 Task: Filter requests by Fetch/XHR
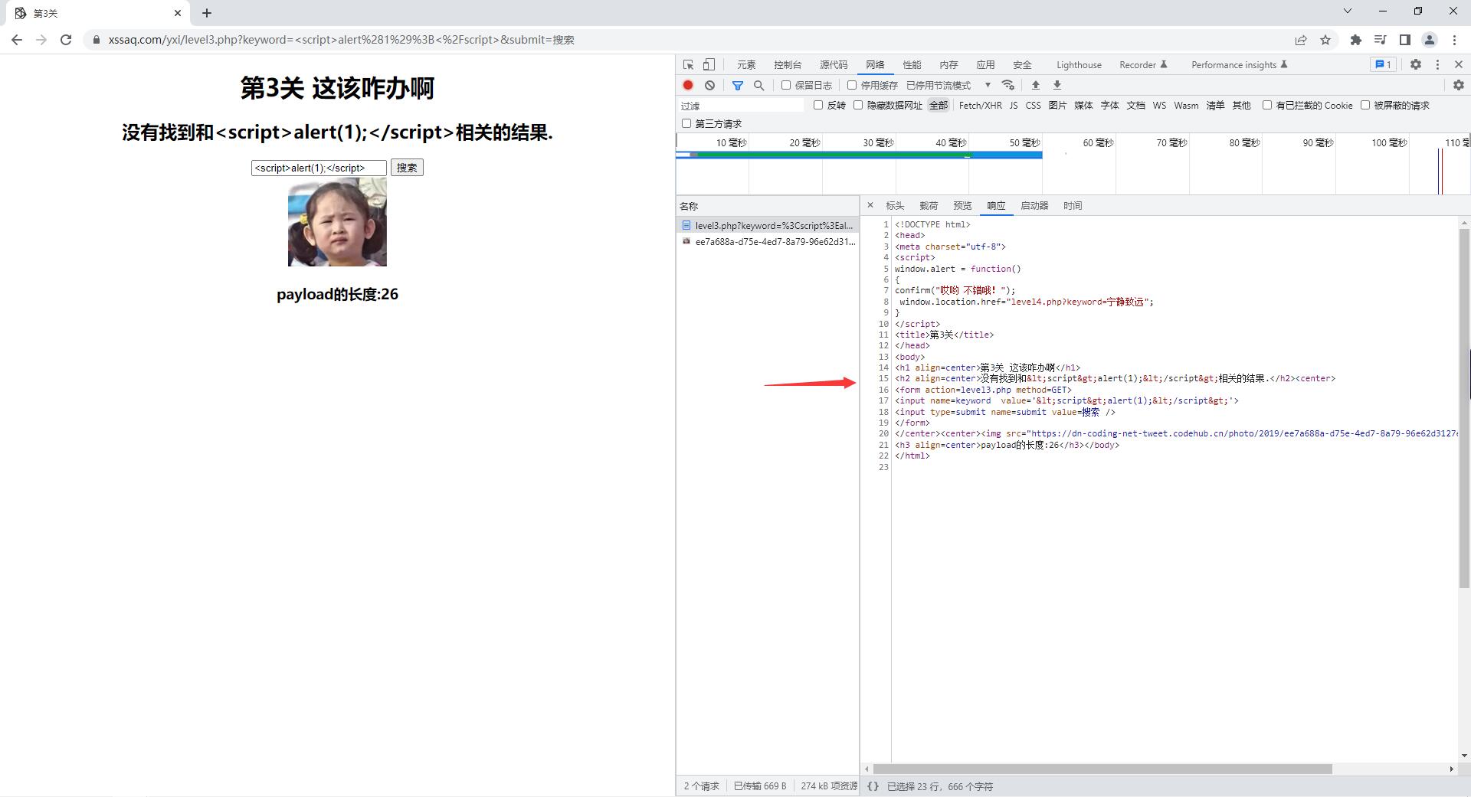980,105
